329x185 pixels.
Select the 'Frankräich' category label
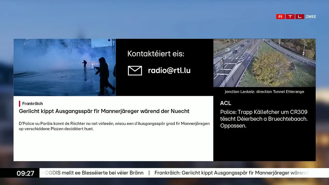pos(32,104)
